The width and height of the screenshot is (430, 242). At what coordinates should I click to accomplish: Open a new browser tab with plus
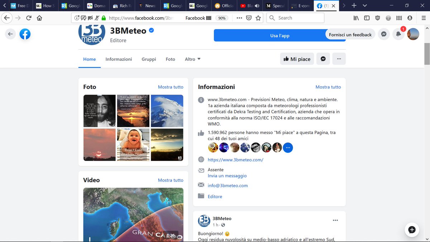click(354, 5)
